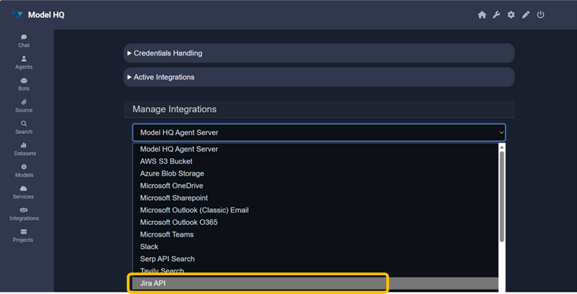Viewport: 577px width, 294px height.
Task: Collapse the Model HQ Agent Server dropdown
Action: (x=319, y=133)
